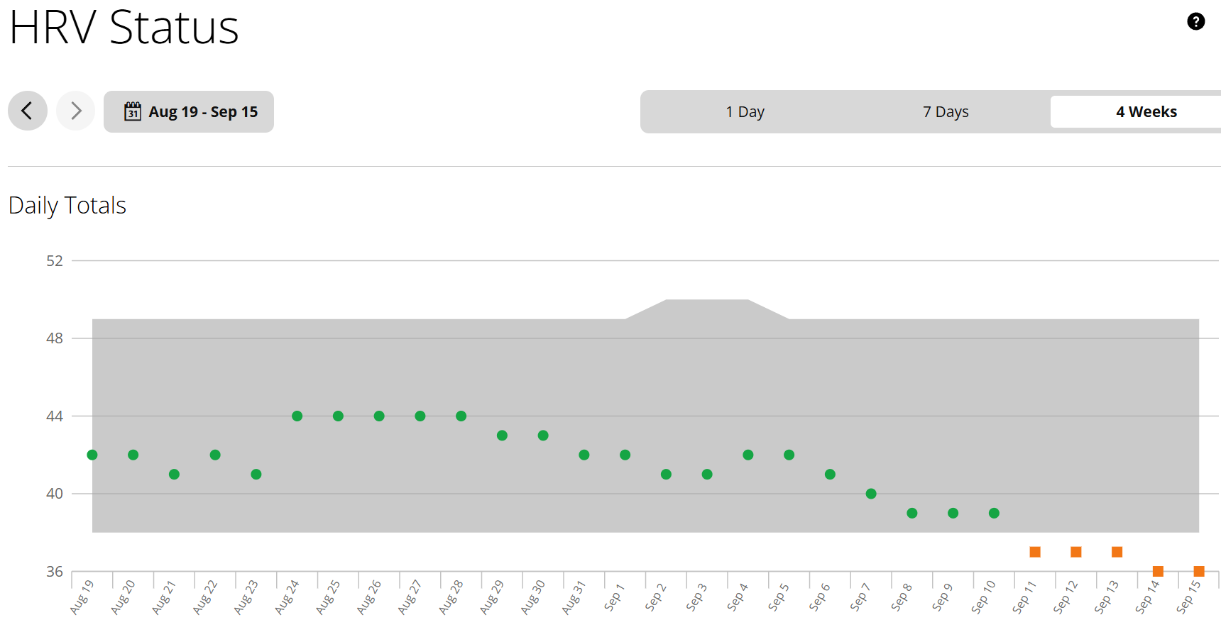The height and width of the screenshot is (637, 1221).
Task: Click the Aug 30 green data point
Action: 543,436
